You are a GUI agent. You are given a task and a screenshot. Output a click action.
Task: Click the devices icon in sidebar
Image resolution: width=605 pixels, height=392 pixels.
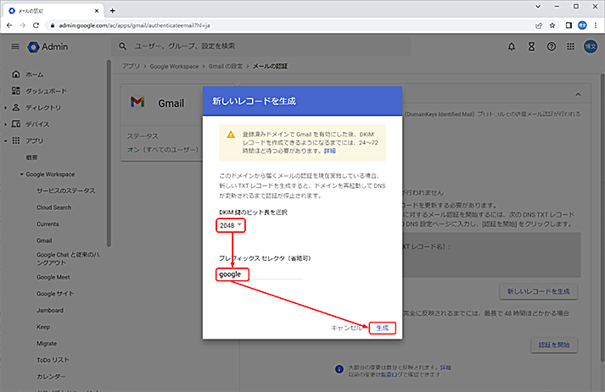16,124
